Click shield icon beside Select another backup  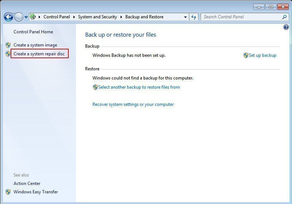coord(95,87)
